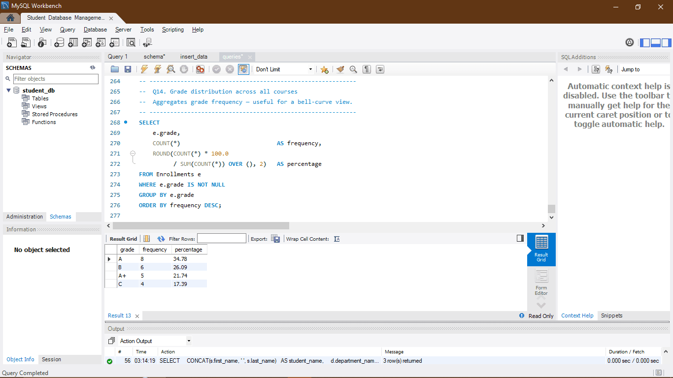The width and height of the screenshot is (673, 378).
Task: Select the Result Grid view button
Action: [x=541, y=250]
